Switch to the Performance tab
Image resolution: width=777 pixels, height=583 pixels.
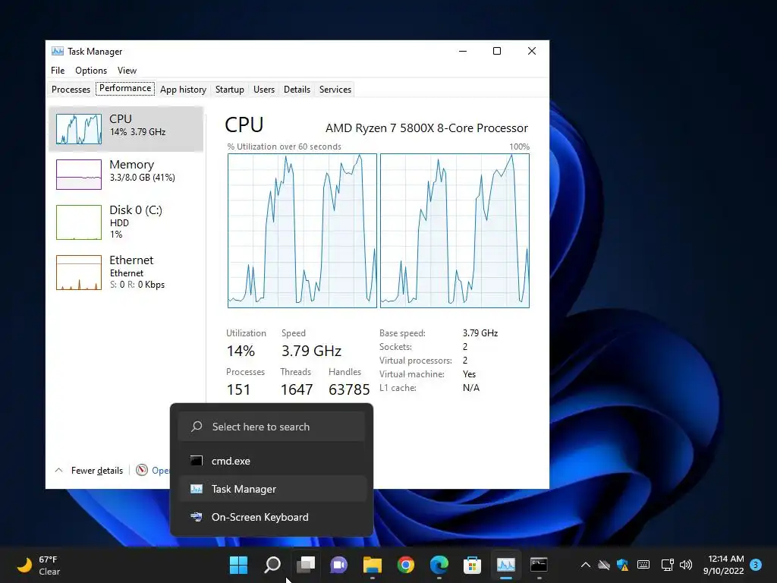[125, 88]
